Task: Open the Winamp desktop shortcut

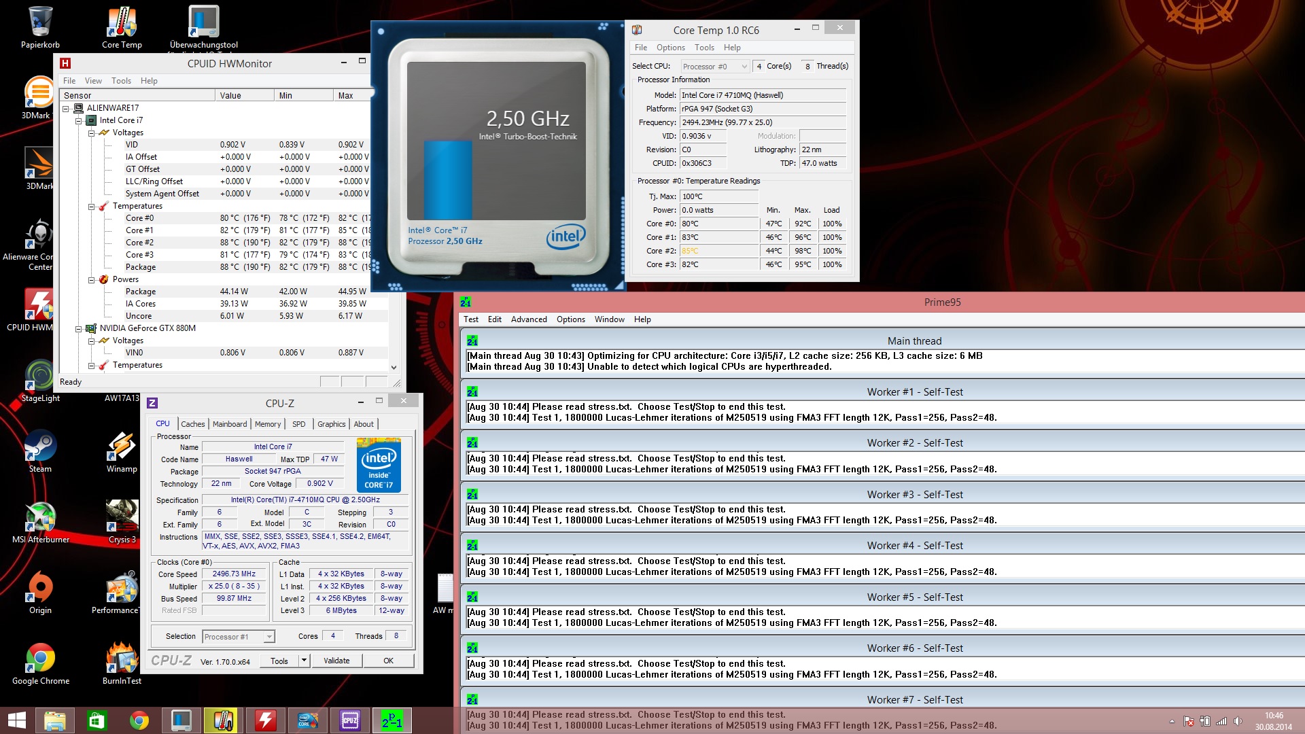Action: point(122,451)
